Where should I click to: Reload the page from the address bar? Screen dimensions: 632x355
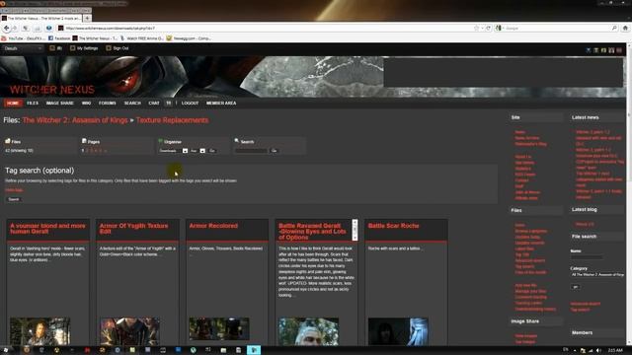(488, 29)
